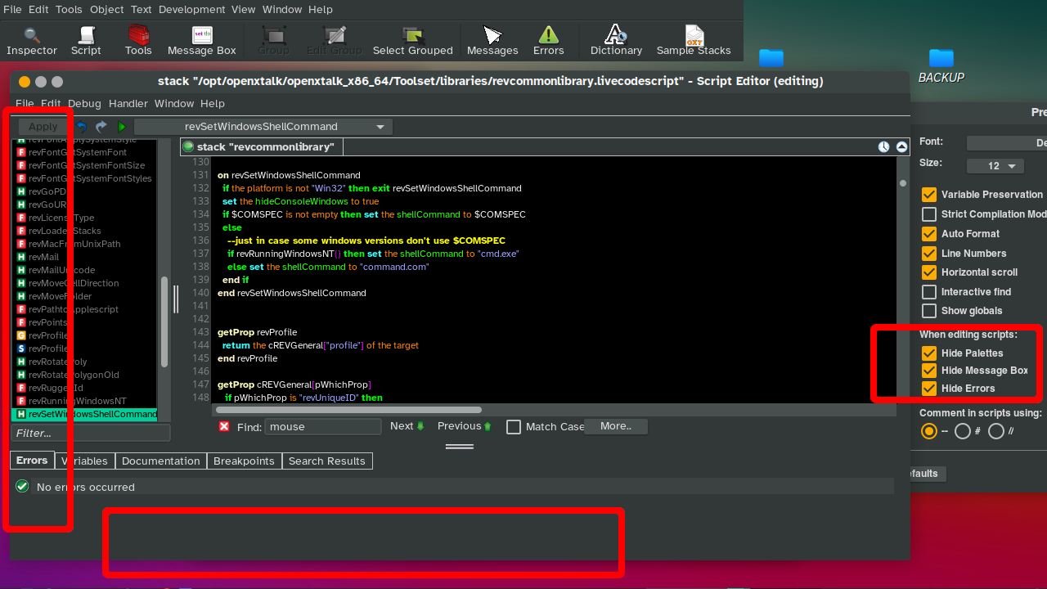Open the Development menu in main menubar
This screenshot has width=1047, height=589.
pos(191,10)
